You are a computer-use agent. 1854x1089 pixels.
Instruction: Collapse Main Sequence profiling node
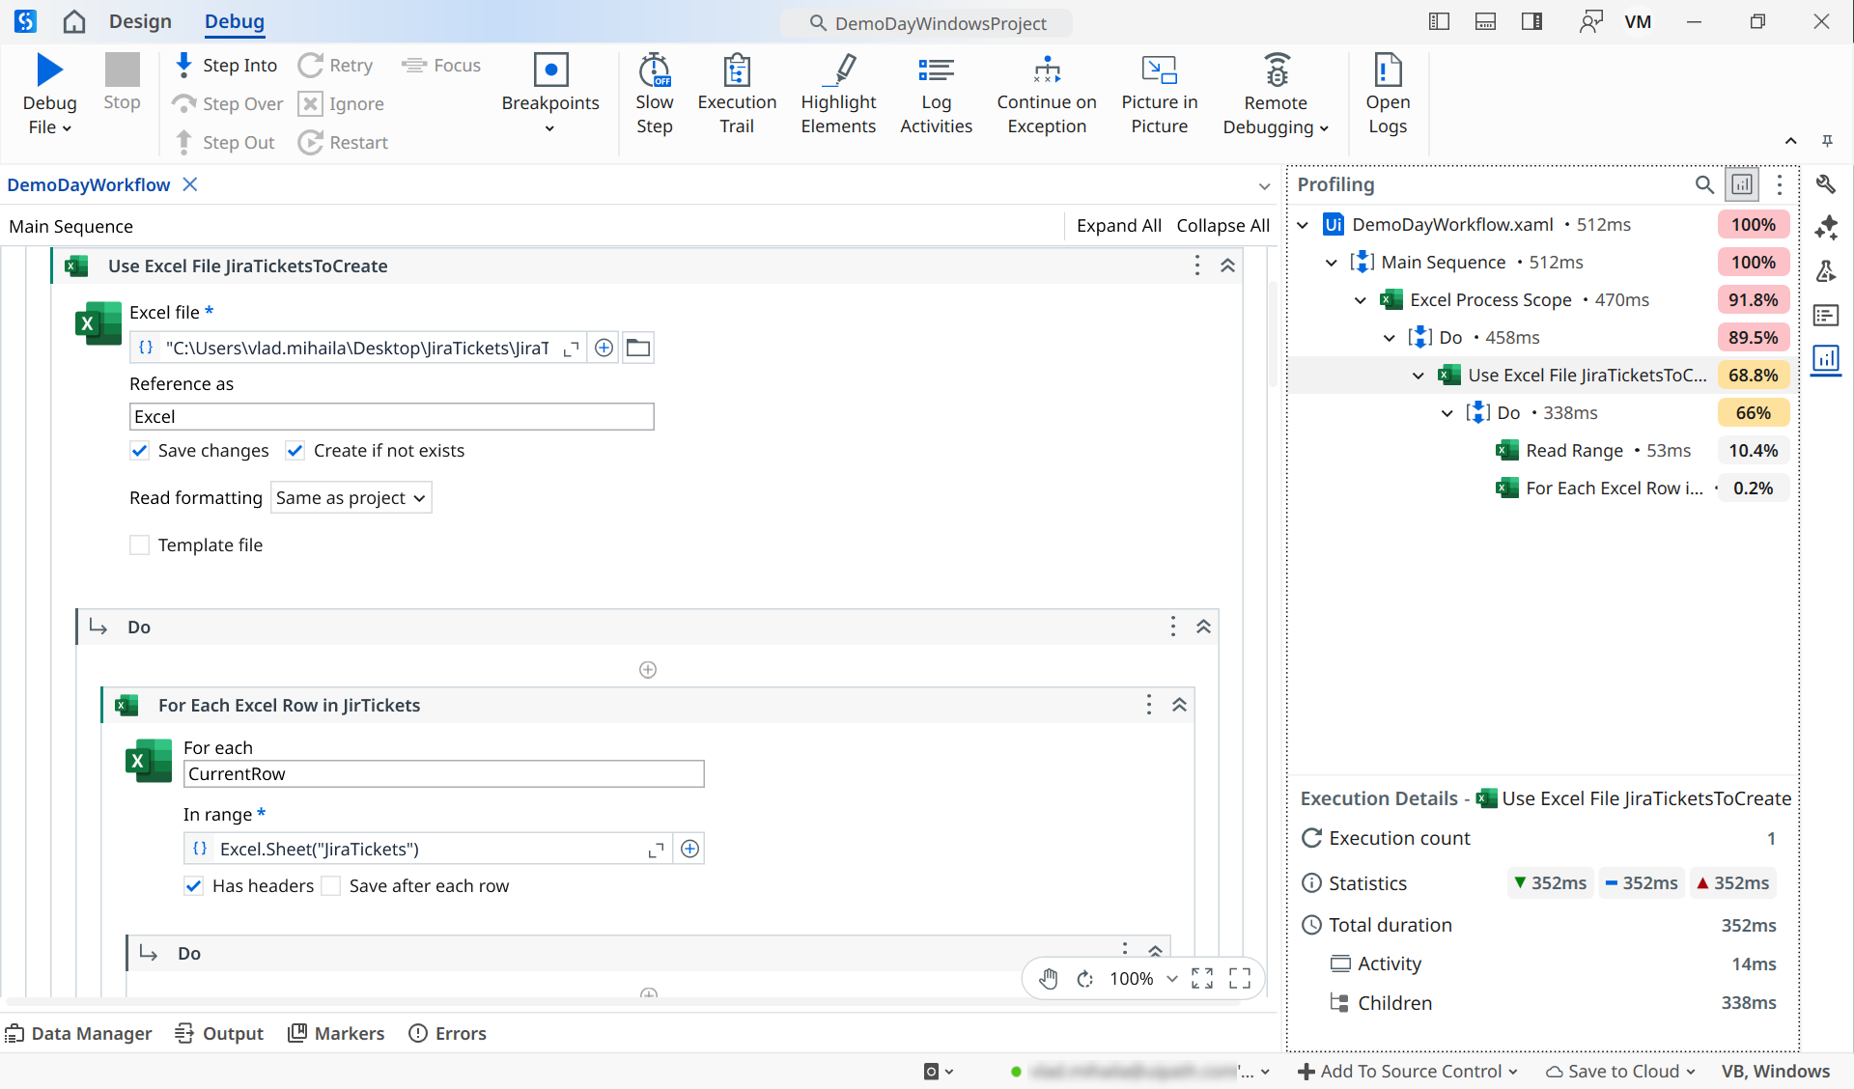click(1332, 263)
